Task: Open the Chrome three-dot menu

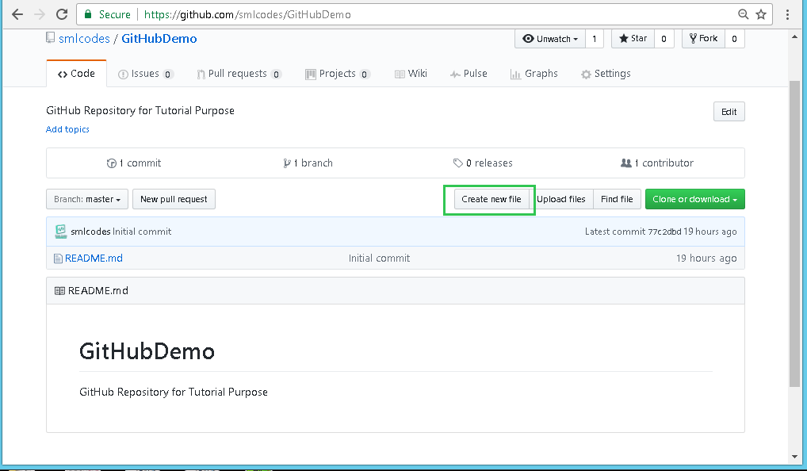Action: 788,14
